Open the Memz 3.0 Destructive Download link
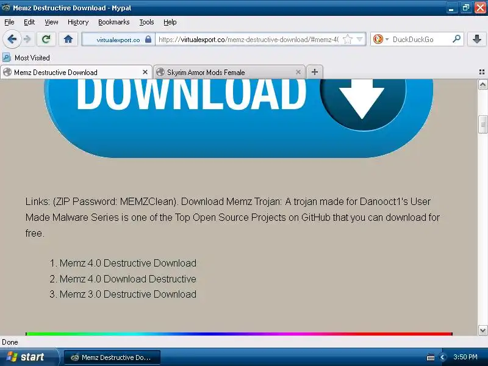Screen dimensions: 488x366 (128, 294)
